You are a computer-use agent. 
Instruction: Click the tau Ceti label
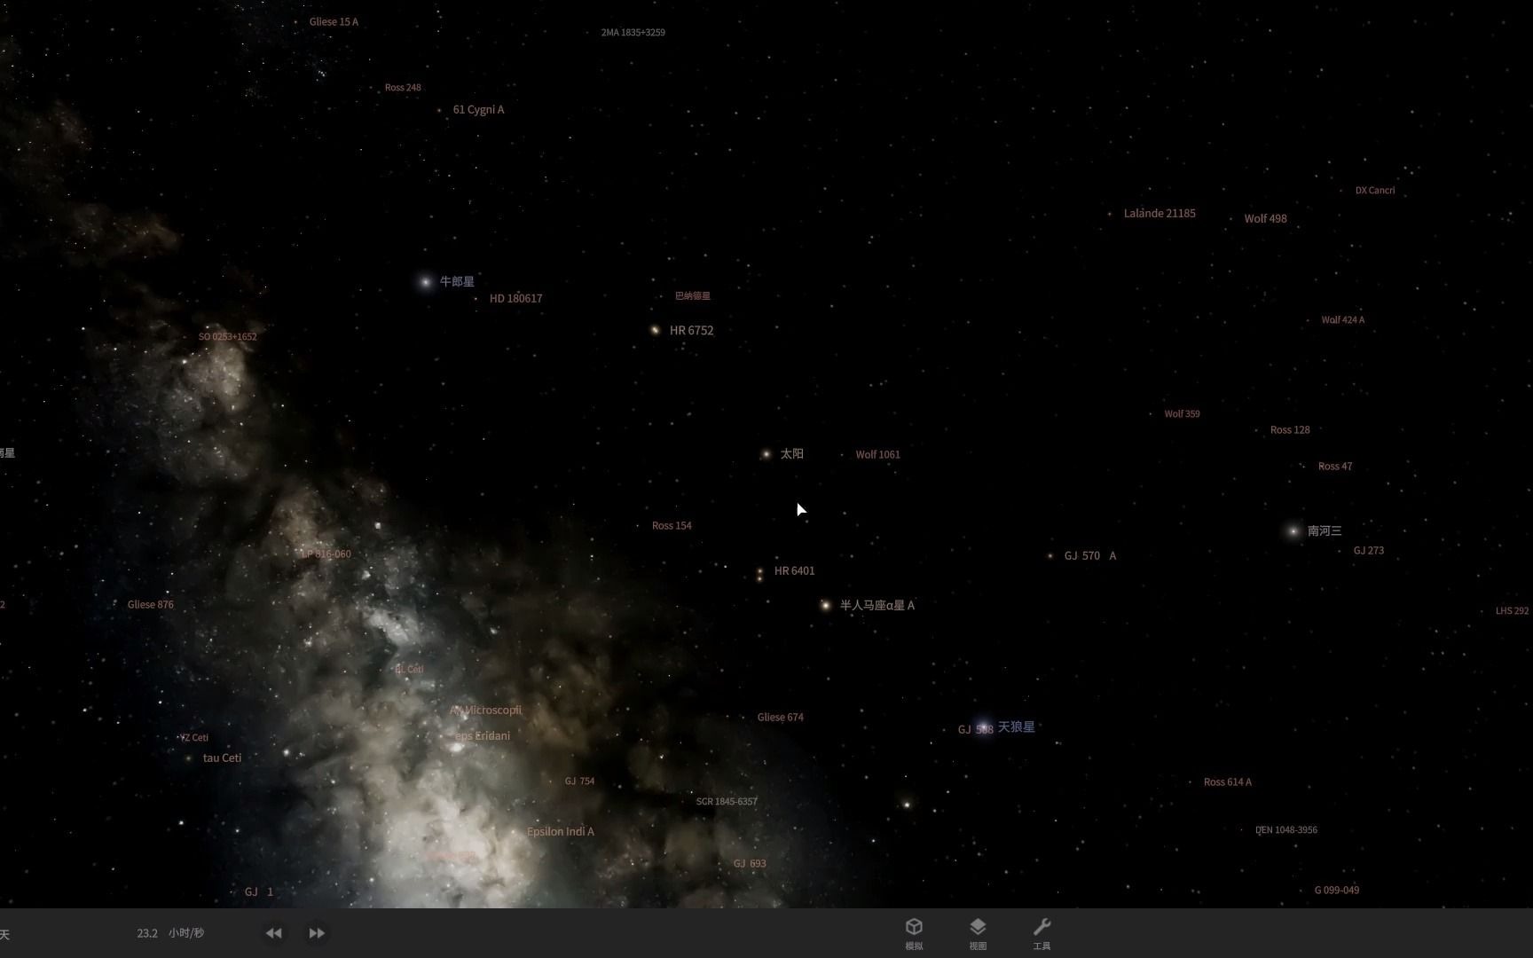click(222, 758)
